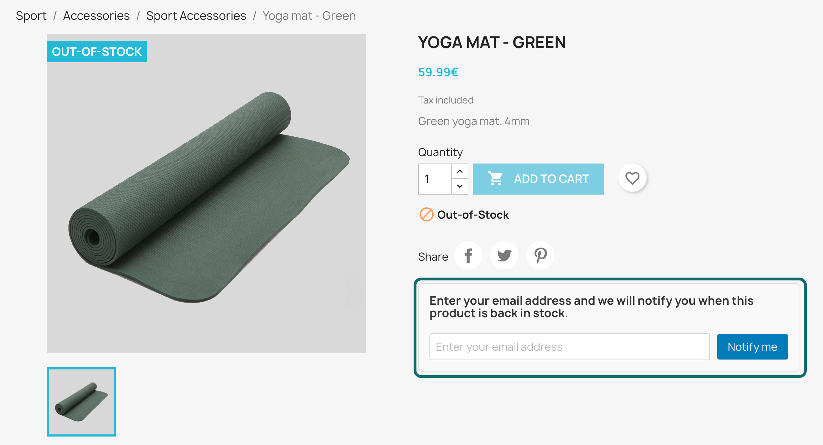This screenshot has width=823, height=445.
Task: Share the product on Twitter
Action: [504, 255]
